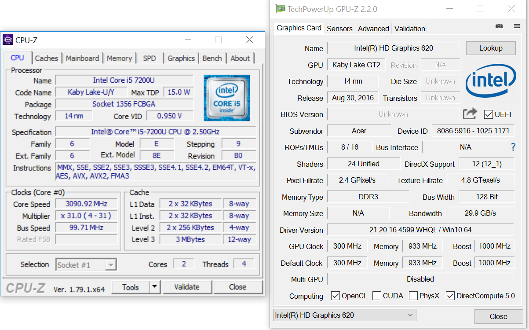Viewport: 529px width, 330px height.
Task: Click the Core Speed value 3090.92 MHz
Action: [x=86, y=204]
